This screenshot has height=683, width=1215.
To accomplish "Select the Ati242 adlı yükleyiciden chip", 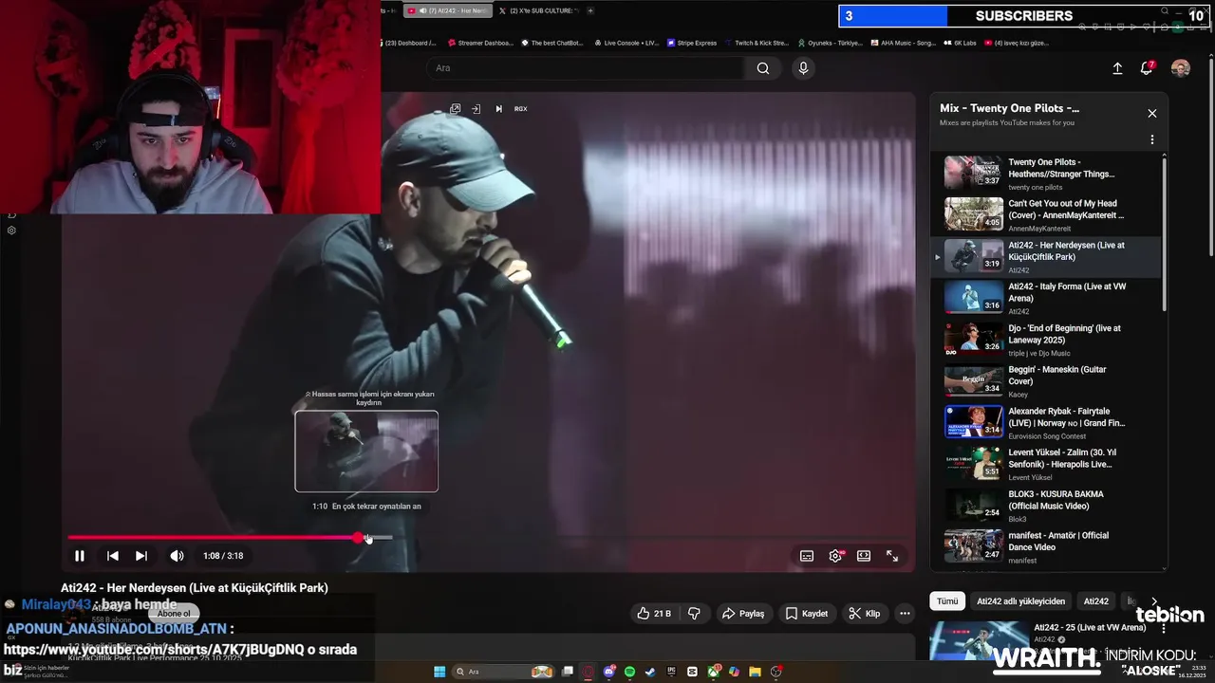I will pos(1021,601).
